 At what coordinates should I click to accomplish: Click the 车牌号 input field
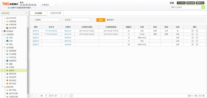[51, 20]
